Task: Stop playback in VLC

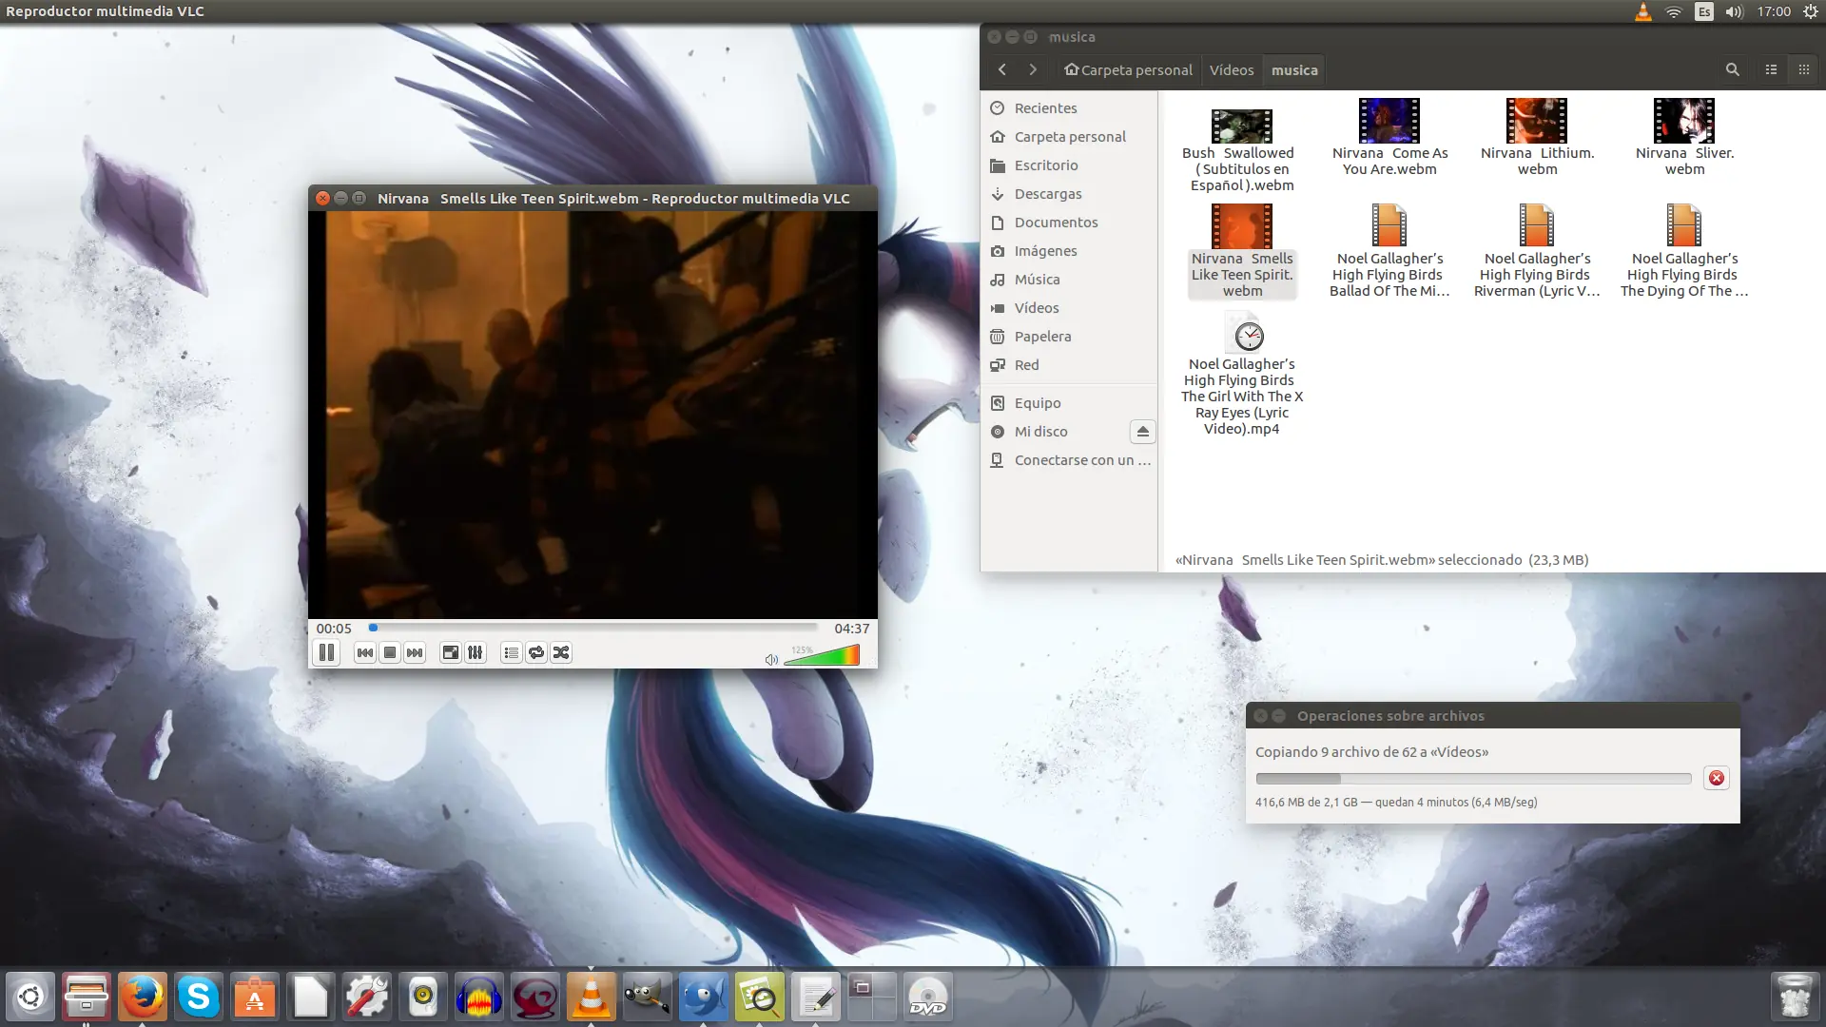Action: click(x=389, y=652)
